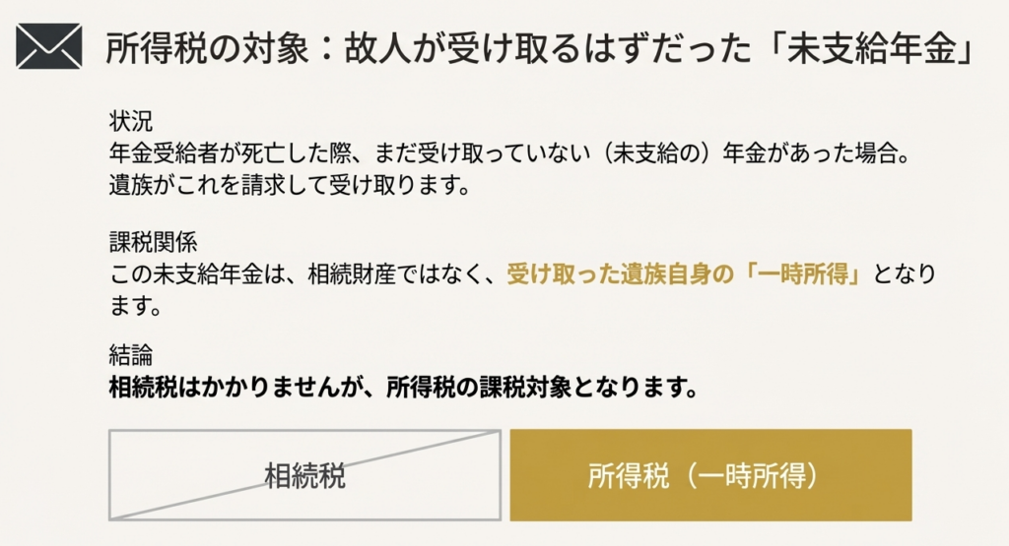Click the sentence 遺族がこれを請求して受け取ります。
This screenshot has width=1009, height=546.
point(286,184)
